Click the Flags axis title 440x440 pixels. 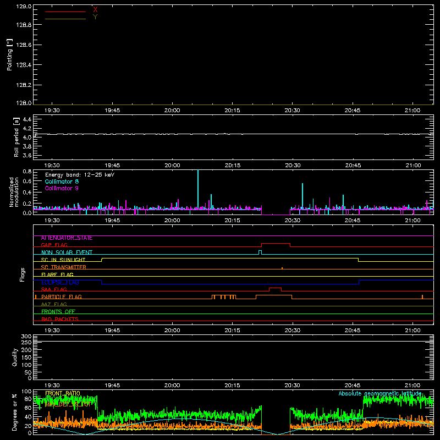tap(23, 274)
